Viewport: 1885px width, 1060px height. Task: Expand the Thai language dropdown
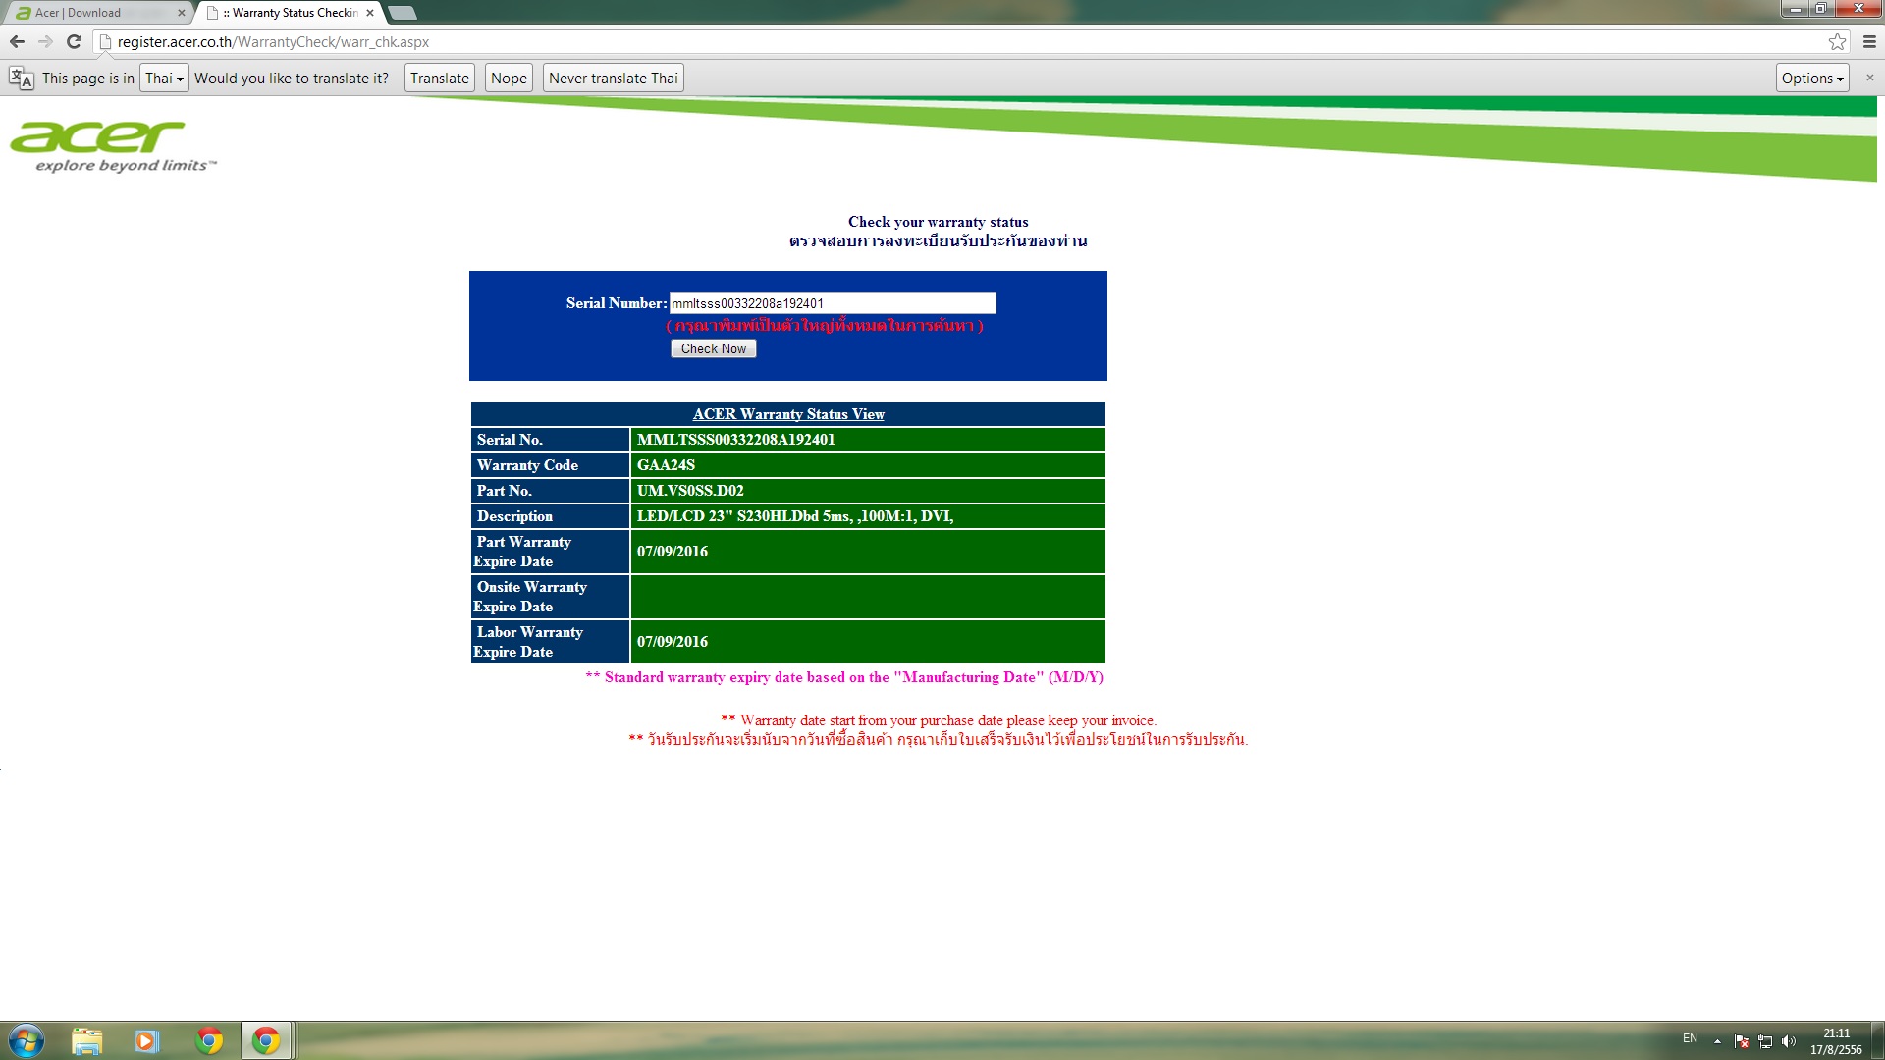click(x=164, y=79)
